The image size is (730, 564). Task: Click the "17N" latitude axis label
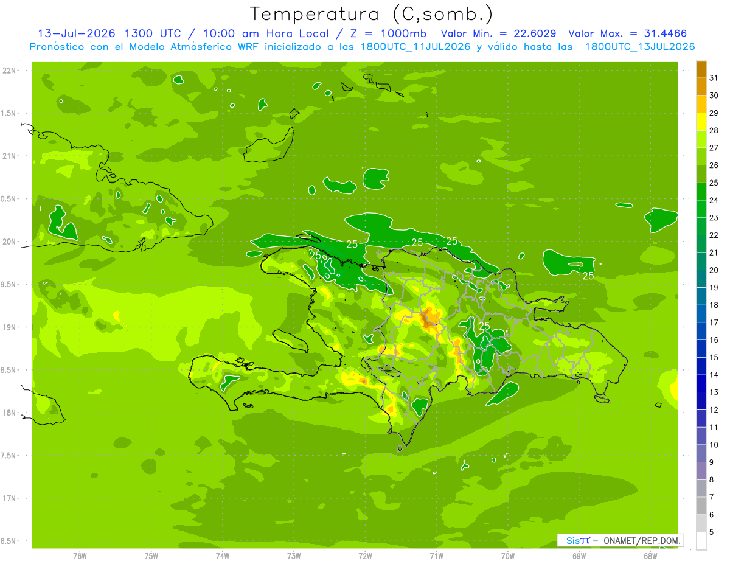pyautogui.click(x=9, y=498)
